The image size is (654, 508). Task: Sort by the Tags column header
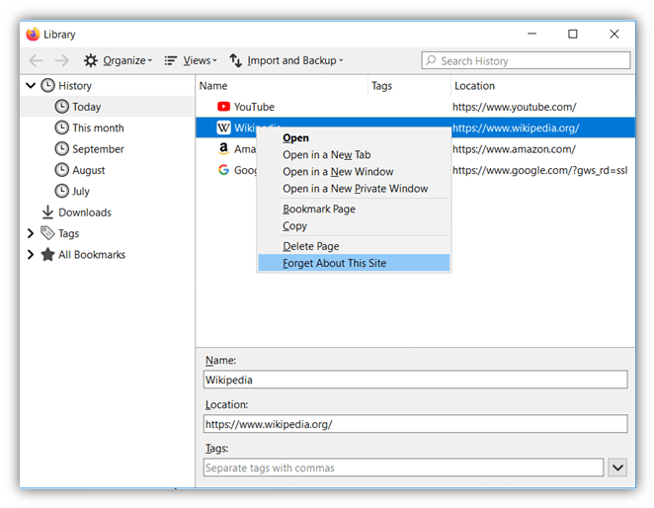409,86
